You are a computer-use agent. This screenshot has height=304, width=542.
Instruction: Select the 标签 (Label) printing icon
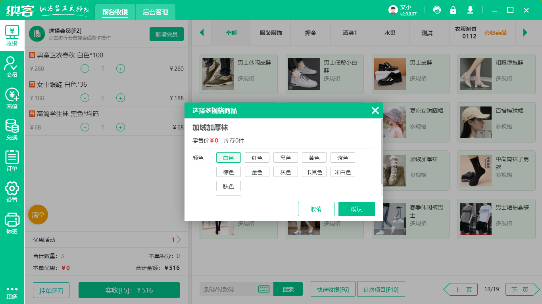point(12,222)
